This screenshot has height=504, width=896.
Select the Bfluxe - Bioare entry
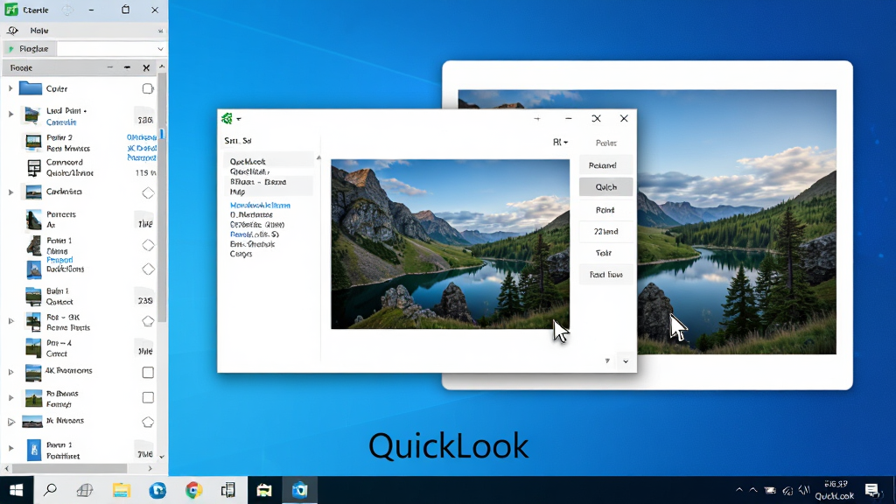click(258, 182)
